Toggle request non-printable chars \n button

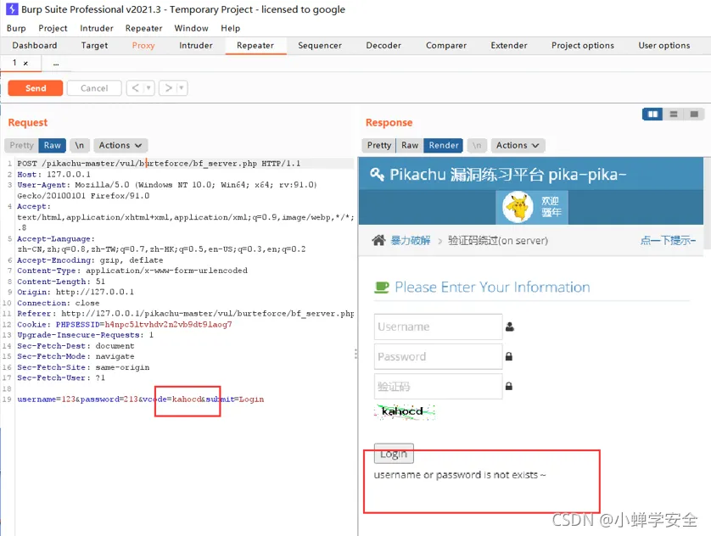click(80, 145)
